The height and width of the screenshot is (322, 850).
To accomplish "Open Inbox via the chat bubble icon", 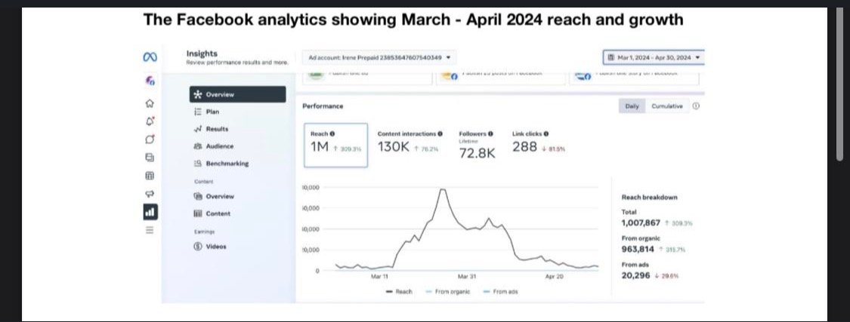I will click(x=150, y=139).
